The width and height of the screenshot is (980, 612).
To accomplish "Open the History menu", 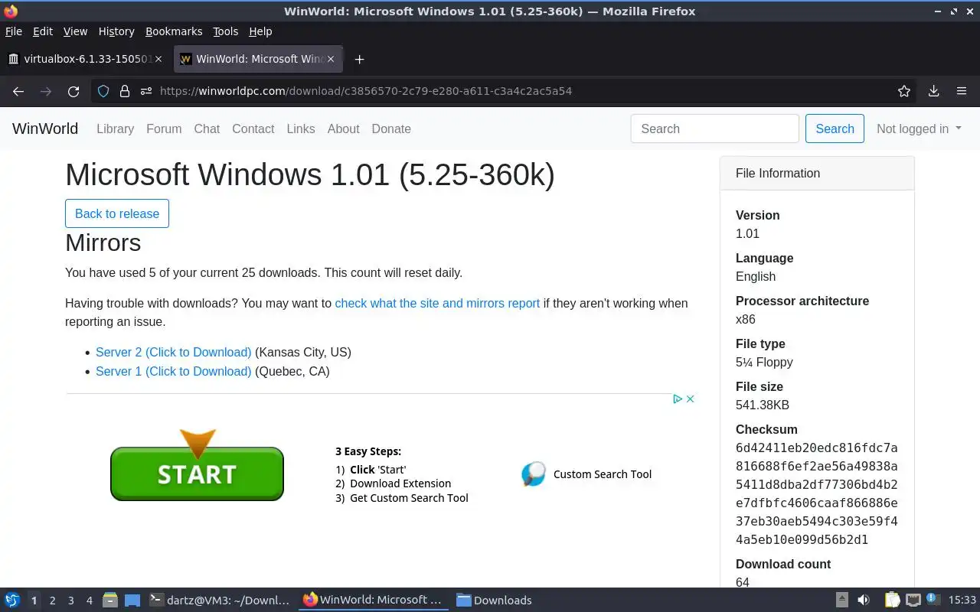I will (116, 31).
